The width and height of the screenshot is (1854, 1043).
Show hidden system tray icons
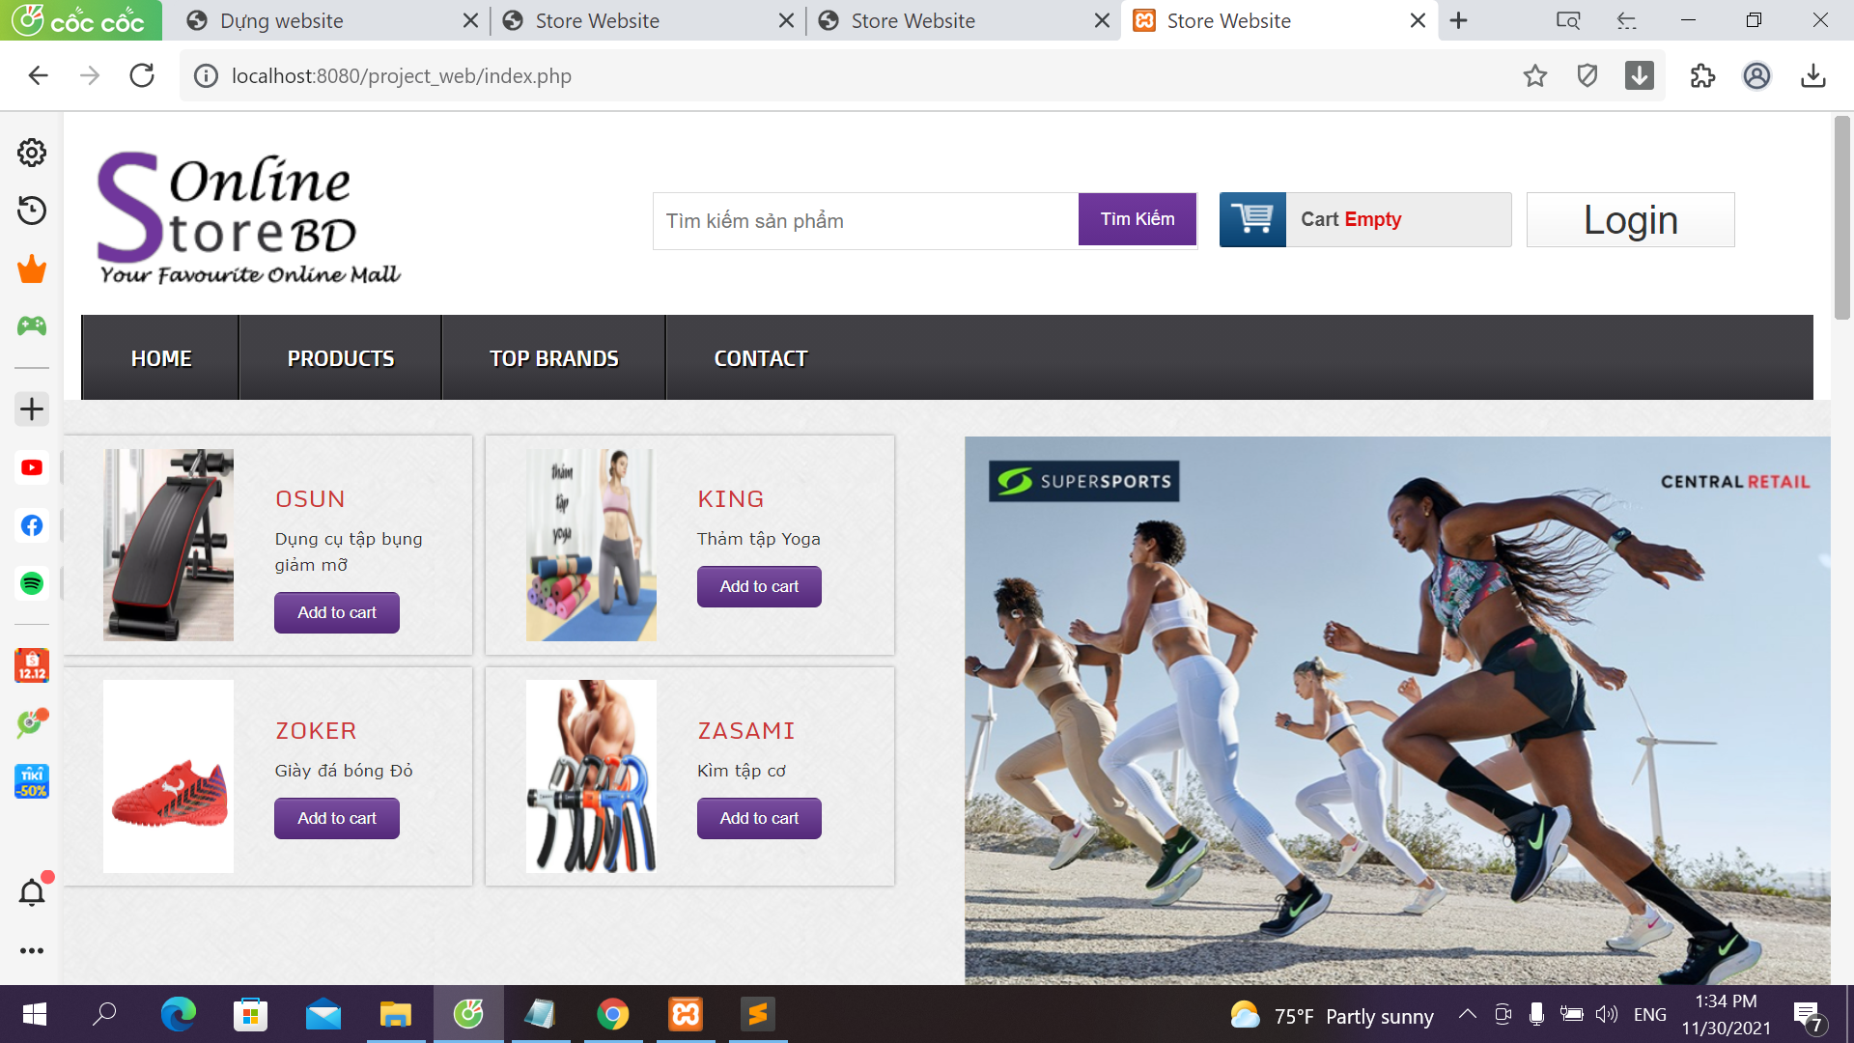click(1467, 1014)
